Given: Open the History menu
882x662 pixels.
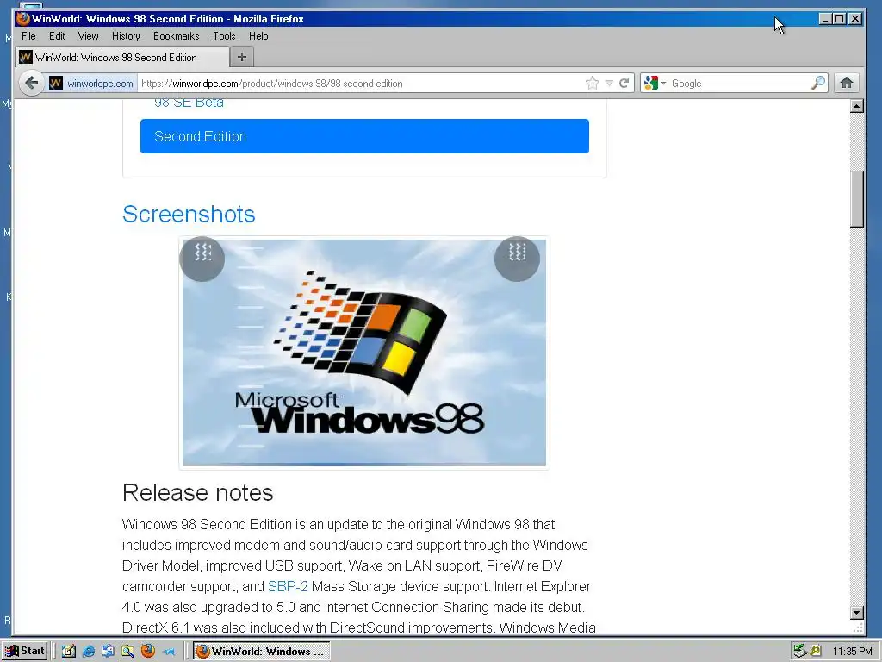Looking at the screenshot, I should coord(126,36).
